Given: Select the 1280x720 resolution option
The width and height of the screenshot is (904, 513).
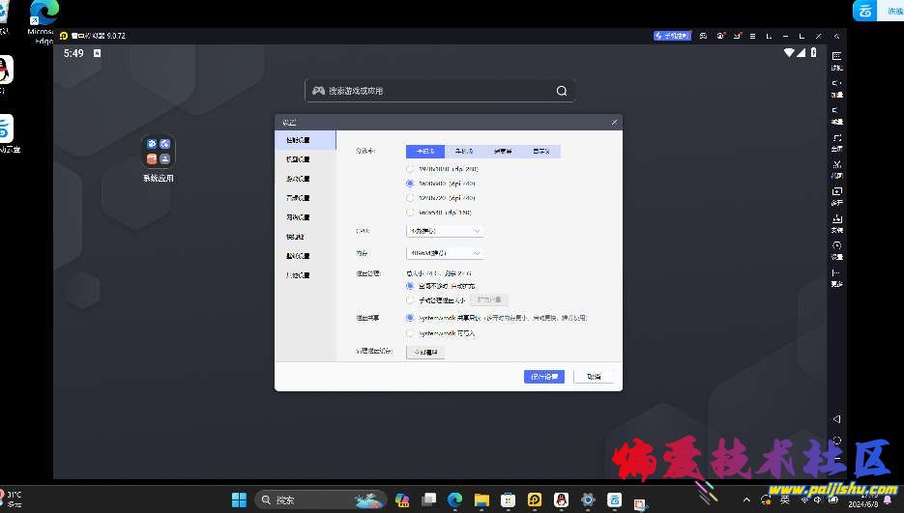Looking at the screenshot, I should coord(410,197).
